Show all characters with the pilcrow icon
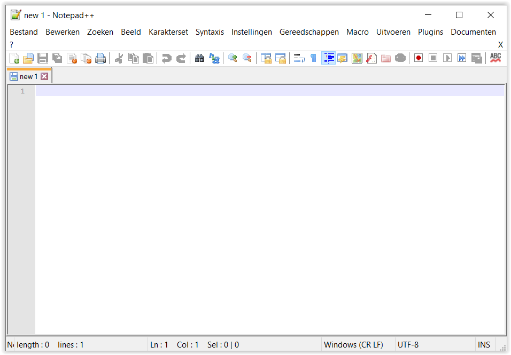511x355 pixels. [x=313, y=58]
